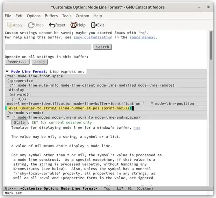Click the greyed Apply button below Revert

(40, 62)
